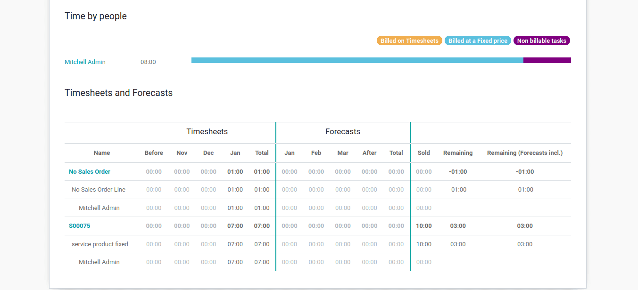Viewport: 638px width, 290px height.
Task: Click the Forecasts group header
Action: pyautogui.click(x=343, y=132)
